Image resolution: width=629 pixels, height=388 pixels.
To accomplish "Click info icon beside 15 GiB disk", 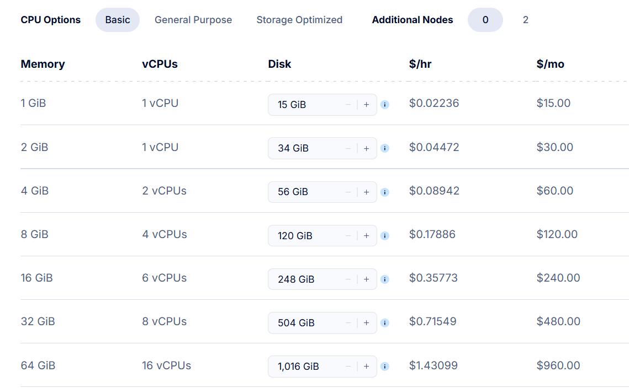I will (385, 105).
